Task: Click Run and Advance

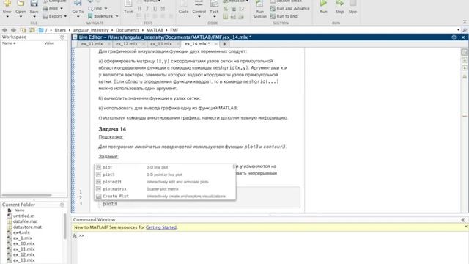Action: pyautogui.click(x=290, y=8)
